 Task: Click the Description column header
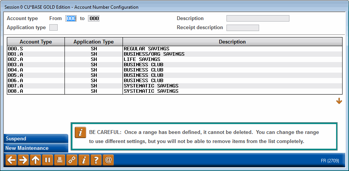(233, 42)
